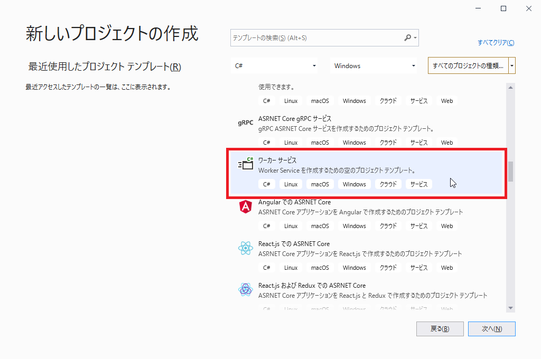The image size is (541, 359).
Task: Click the Web tag under React.js での template
Action: click(447, 268)
